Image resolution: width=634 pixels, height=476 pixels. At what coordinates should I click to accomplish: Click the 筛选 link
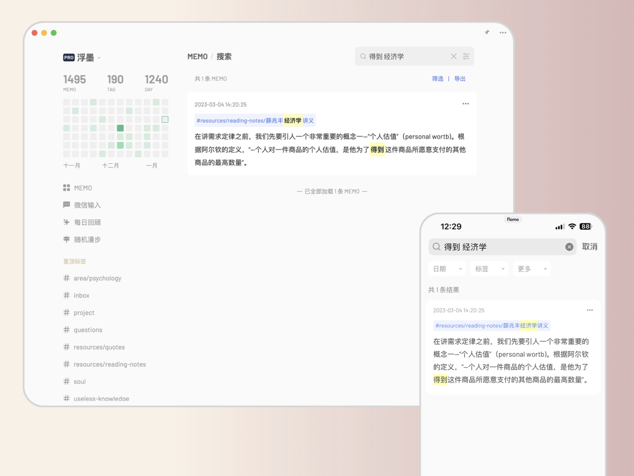437,79
